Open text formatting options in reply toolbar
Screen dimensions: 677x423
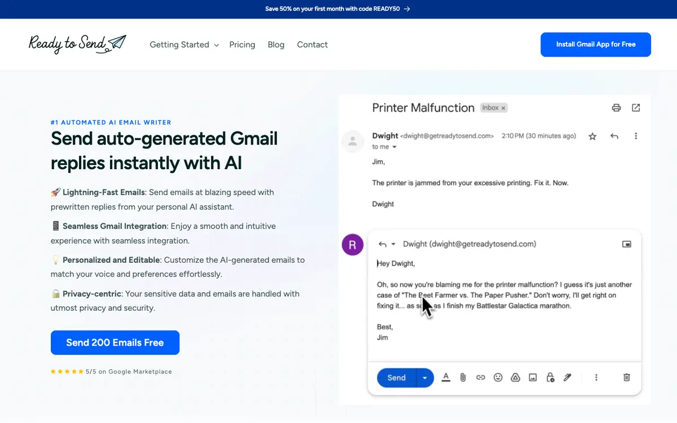click(446, 377)
